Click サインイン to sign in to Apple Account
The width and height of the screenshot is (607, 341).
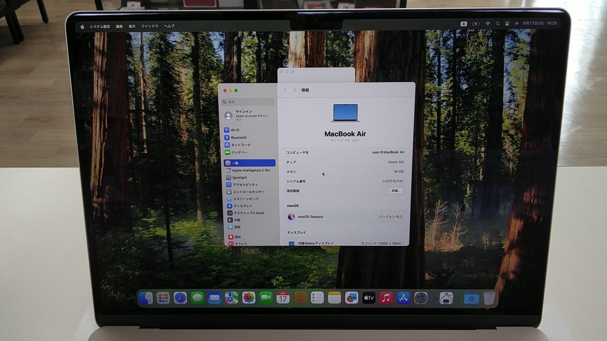(244, 112)
